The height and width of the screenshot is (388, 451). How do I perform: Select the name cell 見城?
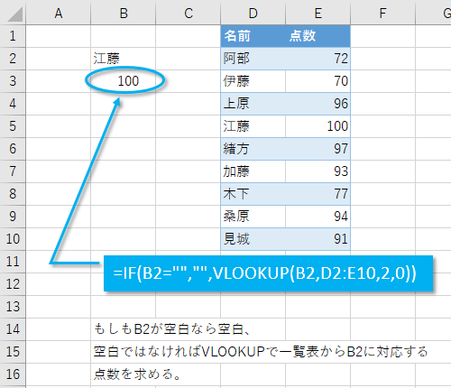tap(253, 239)
